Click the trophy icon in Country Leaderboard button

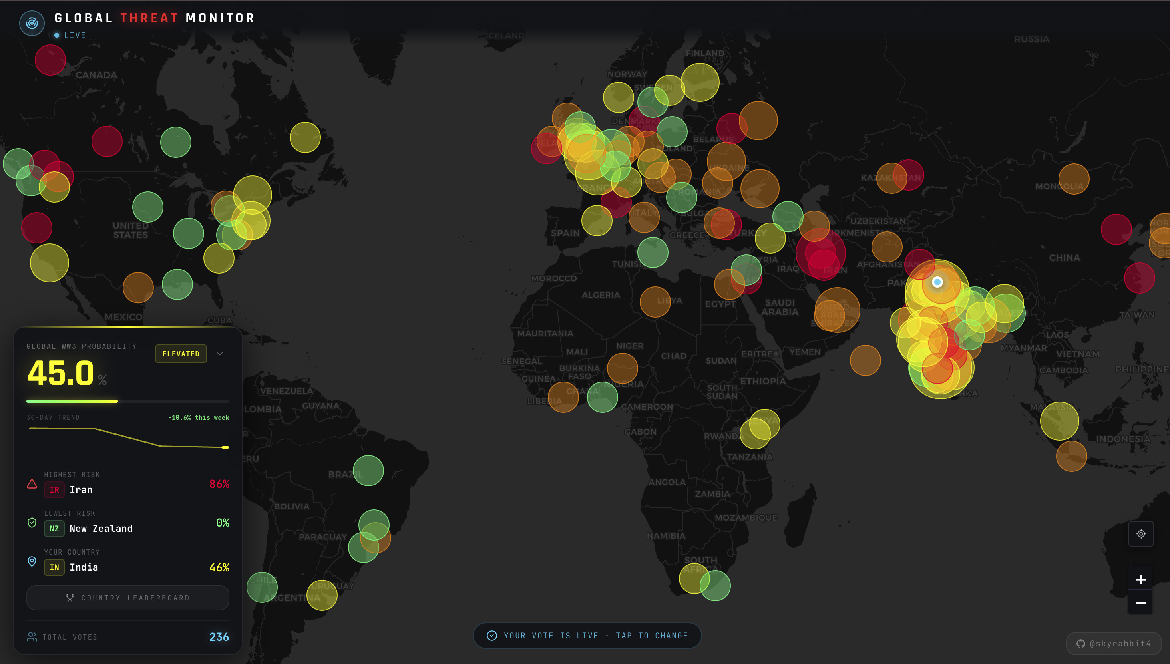tap(70, 598)
